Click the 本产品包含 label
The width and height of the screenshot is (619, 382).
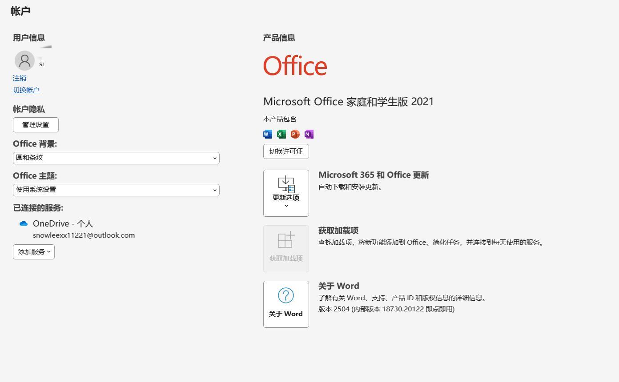click(280, 119)
